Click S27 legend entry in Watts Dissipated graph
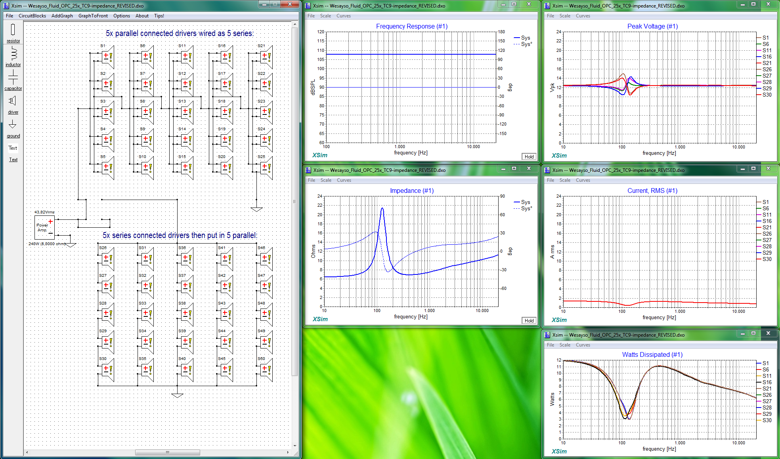This screenshot has height=459, width=780. click(x=764, y=401)
